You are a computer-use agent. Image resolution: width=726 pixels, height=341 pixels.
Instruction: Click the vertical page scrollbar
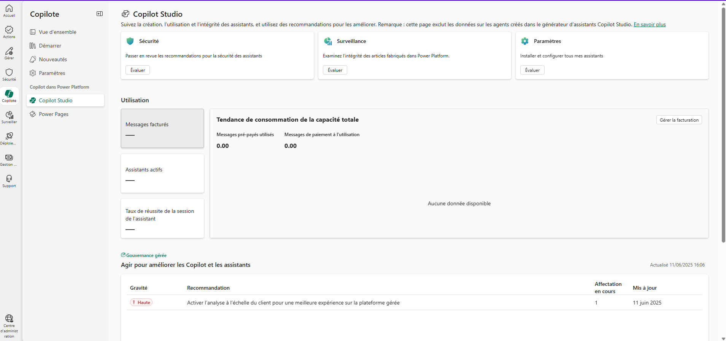tap(723, 125)
